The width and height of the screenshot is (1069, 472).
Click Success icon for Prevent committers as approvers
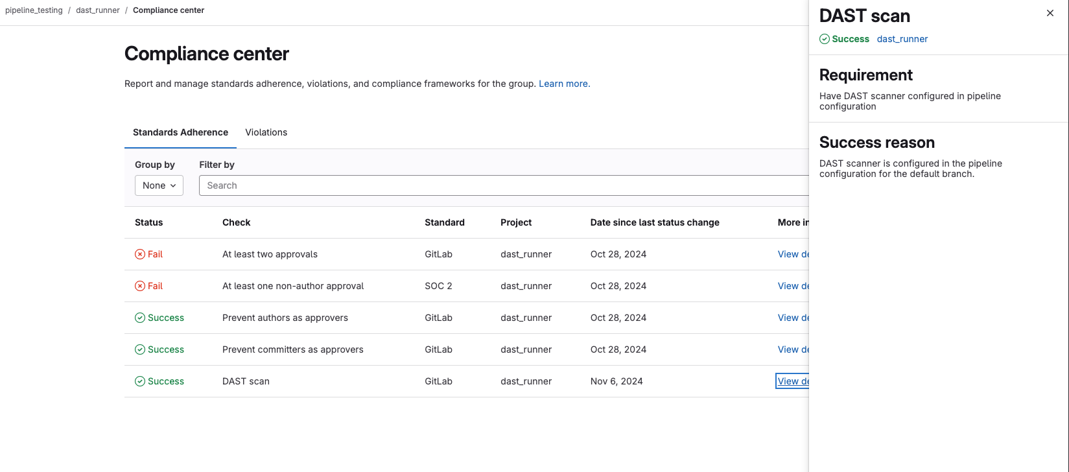pyautogui.click(x=140, y=349)
